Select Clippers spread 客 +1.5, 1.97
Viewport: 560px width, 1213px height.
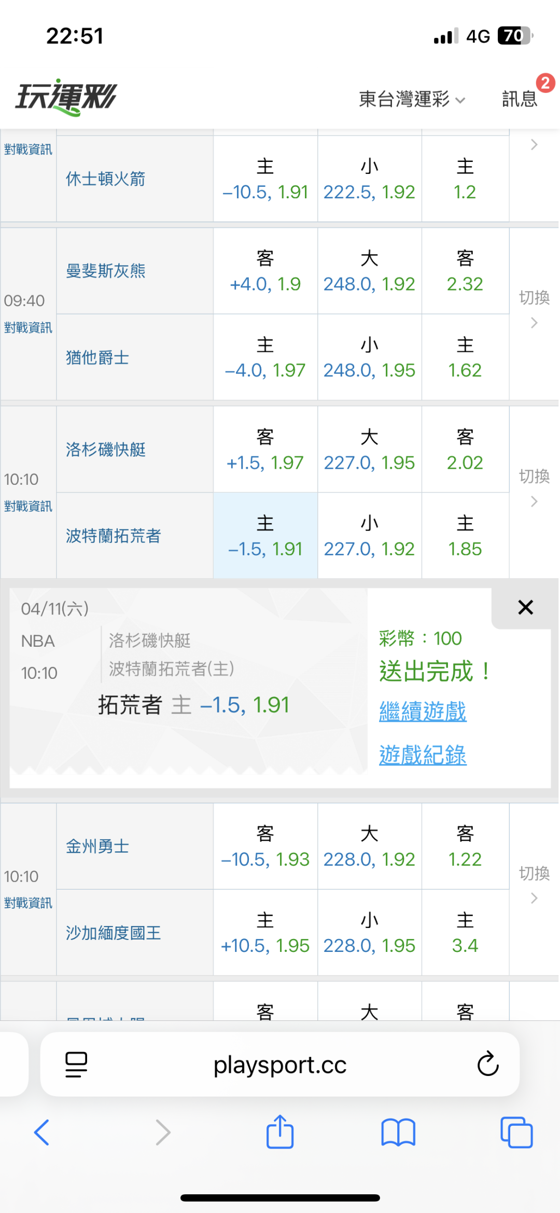tap(265, 449)
